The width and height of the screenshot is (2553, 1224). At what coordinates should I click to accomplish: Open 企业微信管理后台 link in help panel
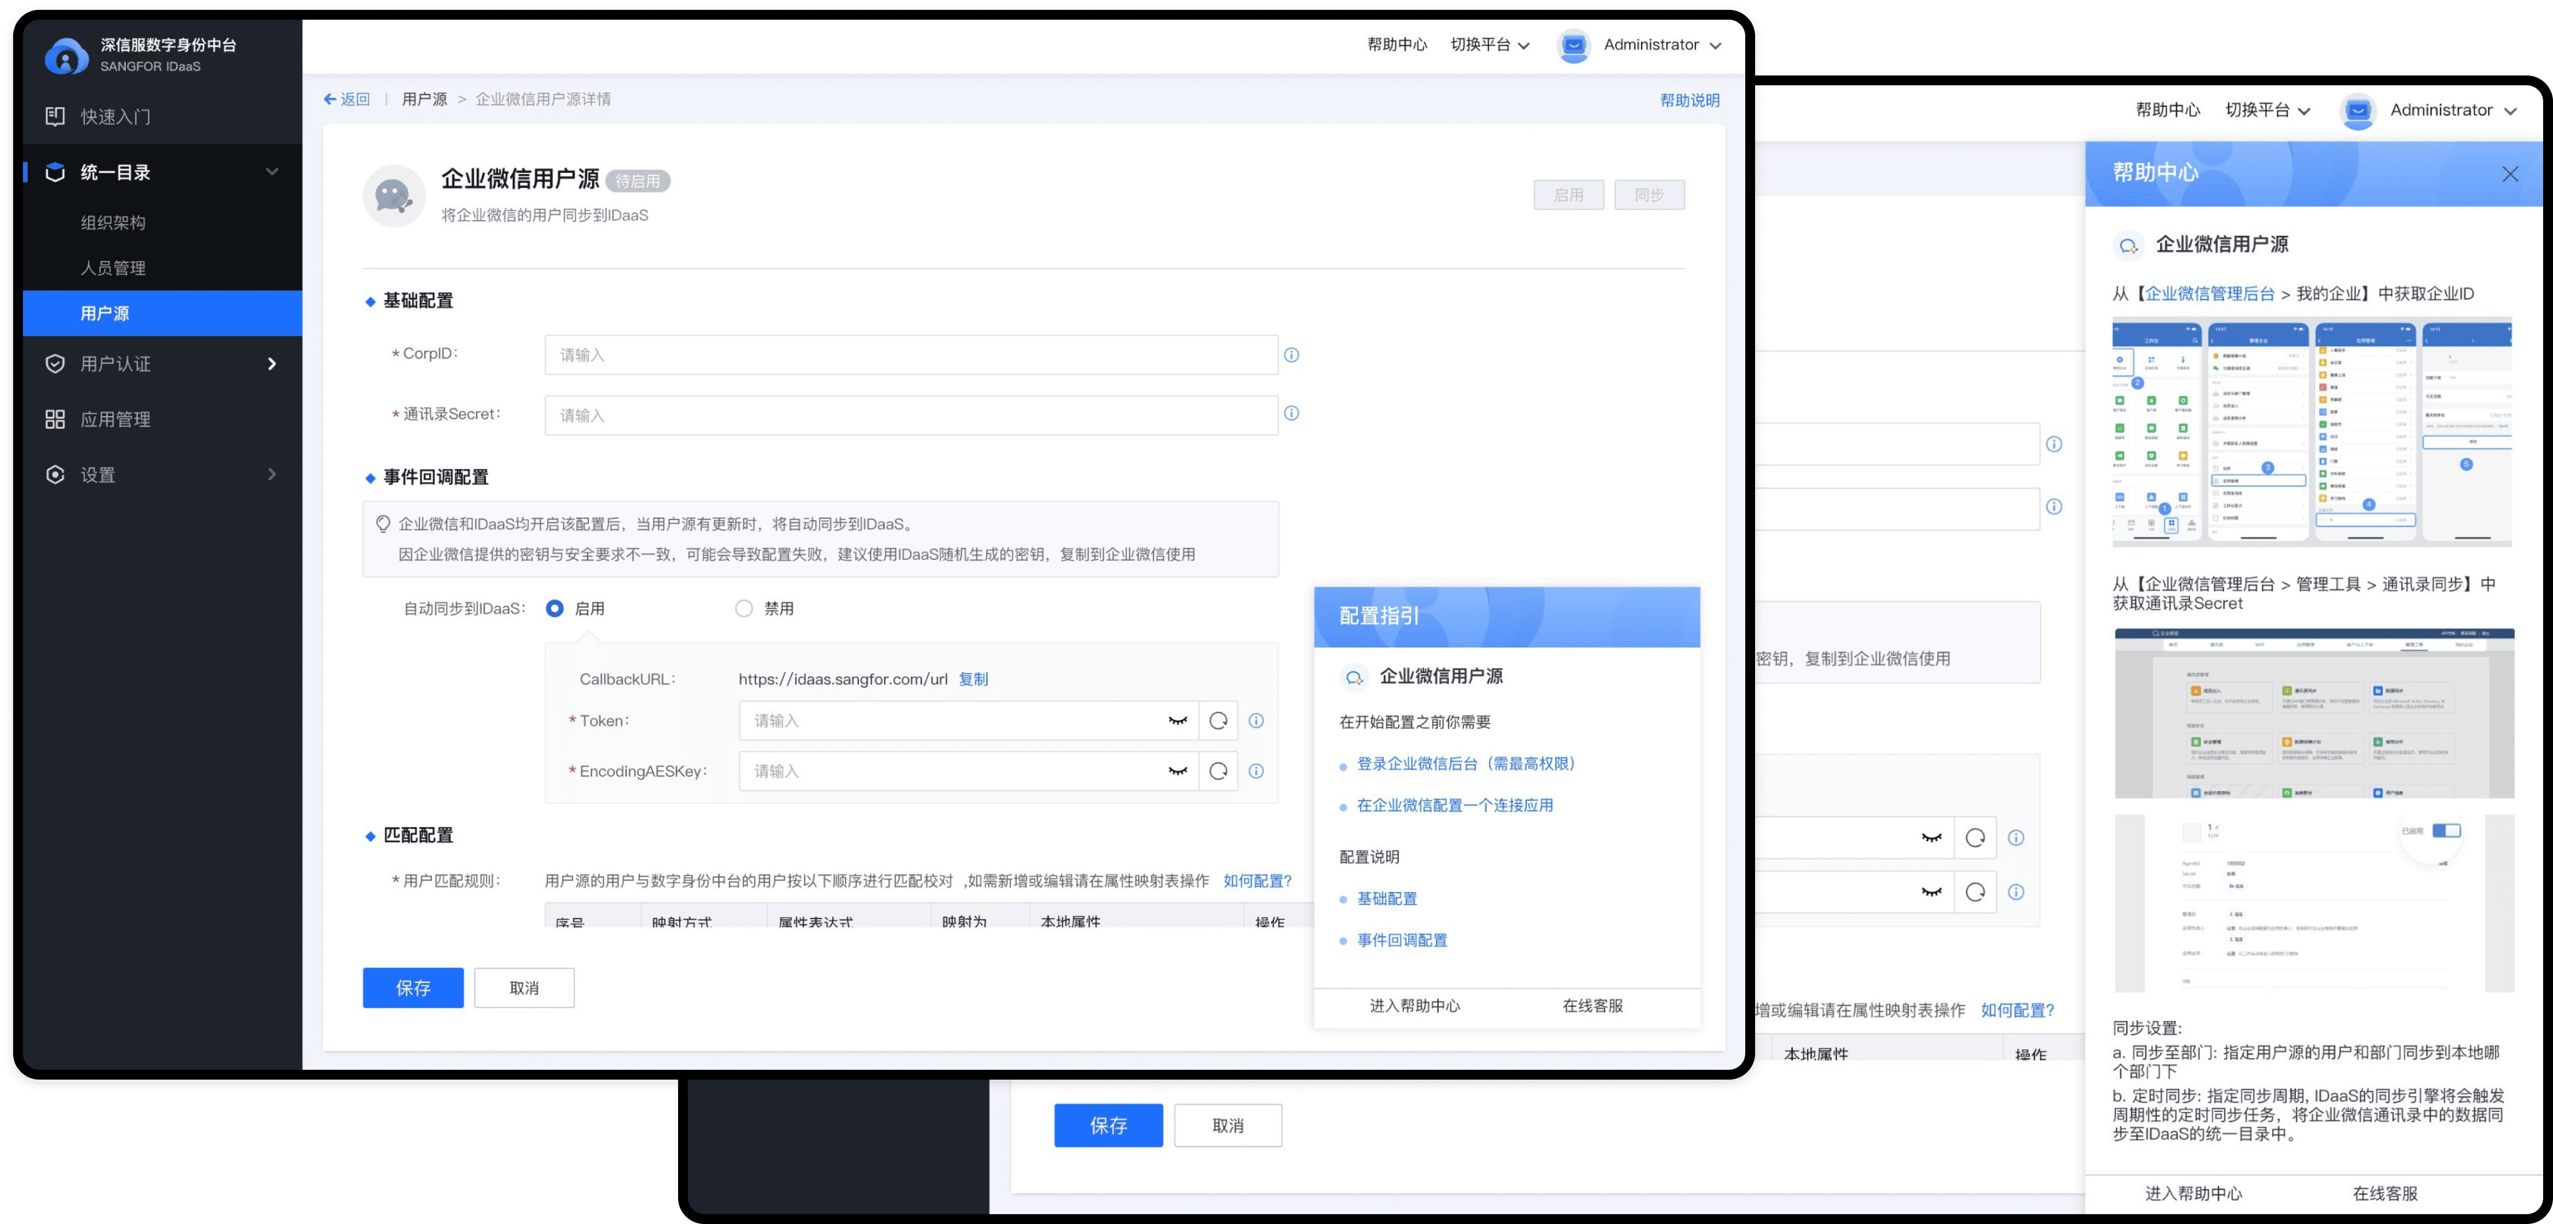[x=2209, y=294]
